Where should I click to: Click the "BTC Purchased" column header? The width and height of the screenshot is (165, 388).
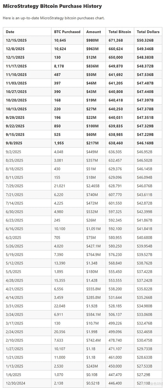coord(67,32)
